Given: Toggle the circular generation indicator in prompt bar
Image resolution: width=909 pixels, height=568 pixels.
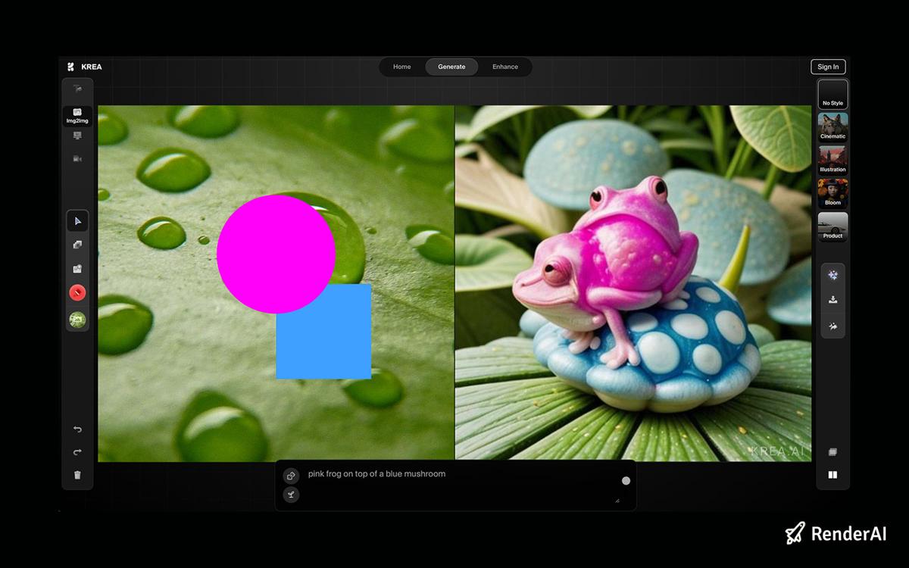Looking at the screenshot, I should coord(626,480).
